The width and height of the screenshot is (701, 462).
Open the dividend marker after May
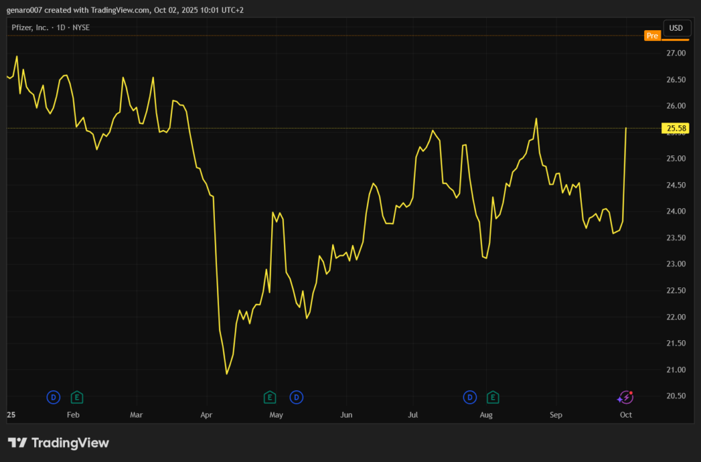click(x=296, y=397)
